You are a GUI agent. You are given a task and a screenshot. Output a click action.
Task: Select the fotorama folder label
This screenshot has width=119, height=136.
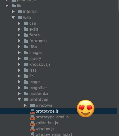38,41
